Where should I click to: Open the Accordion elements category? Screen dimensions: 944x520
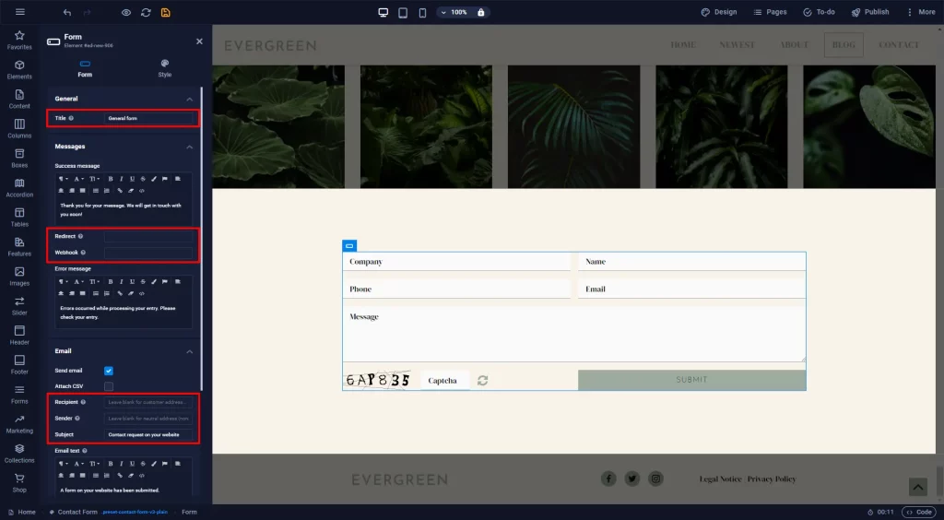[x=19, y=188]
